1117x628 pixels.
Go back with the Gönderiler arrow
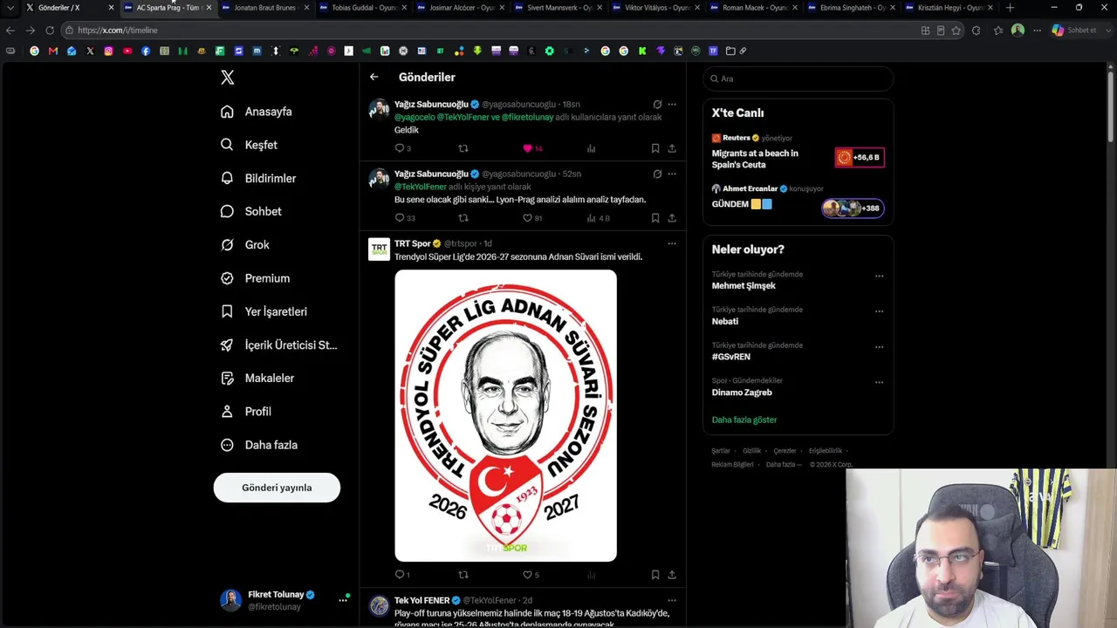[373, 78]
